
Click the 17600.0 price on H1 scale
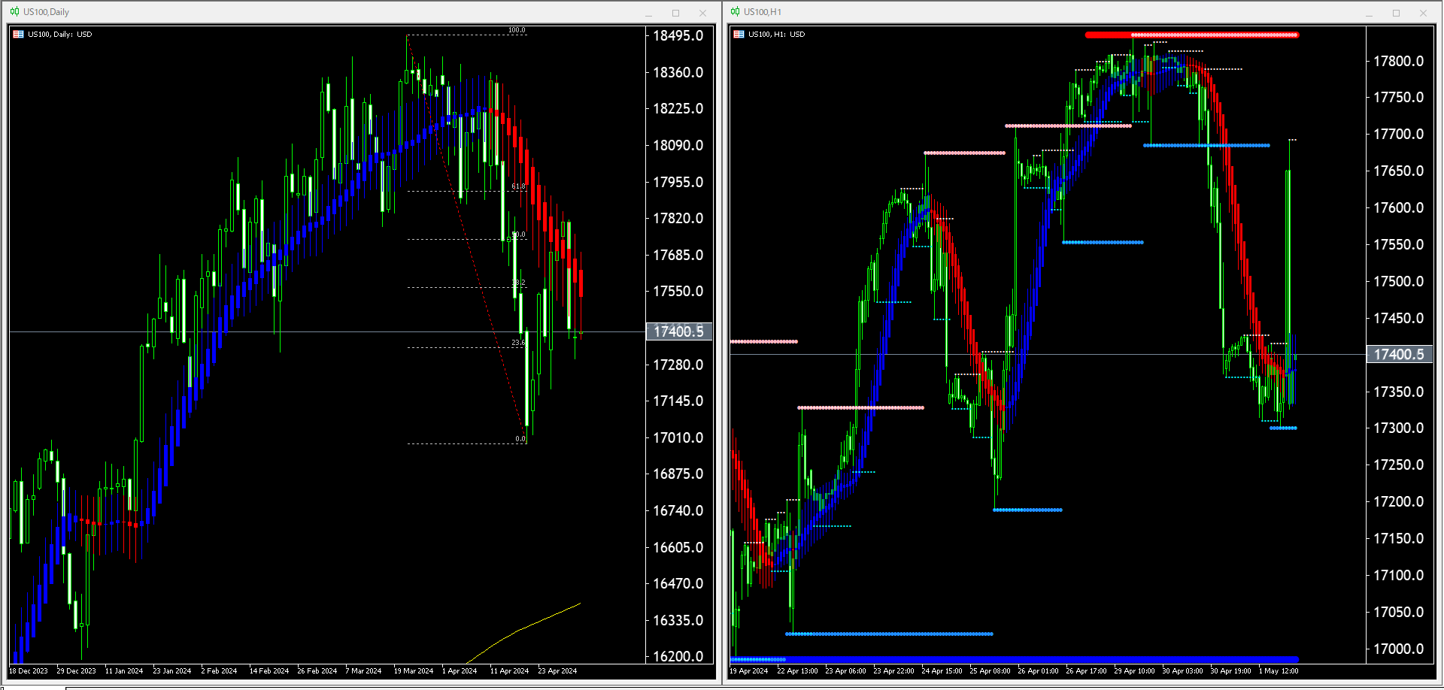[1399, 208]
